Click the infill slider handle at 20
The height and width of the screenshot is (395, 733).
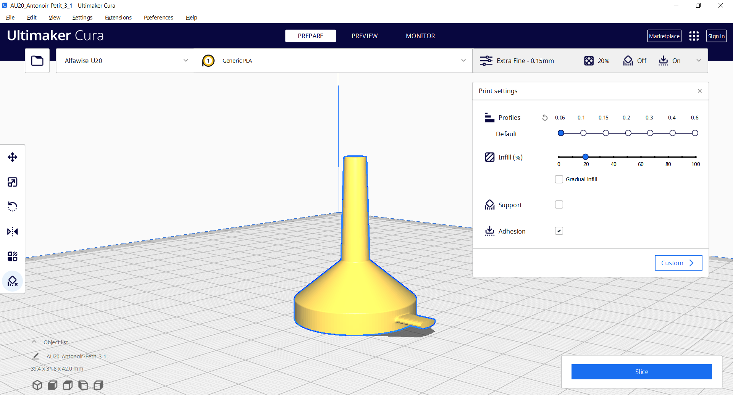click(586, 157)
